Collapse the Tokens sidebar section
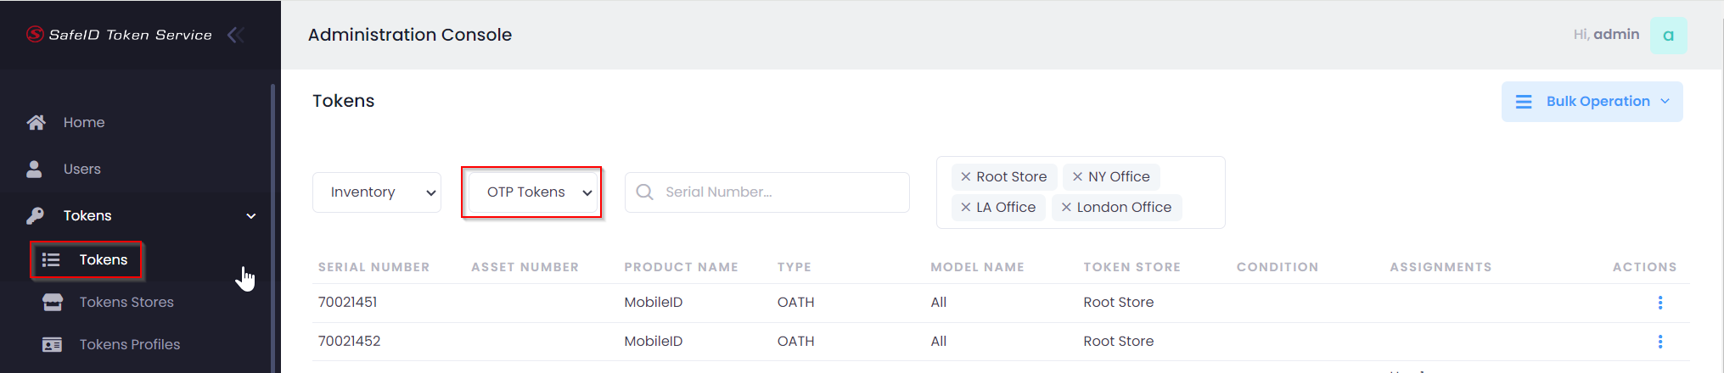1724x373 pixels. point(250,216)
